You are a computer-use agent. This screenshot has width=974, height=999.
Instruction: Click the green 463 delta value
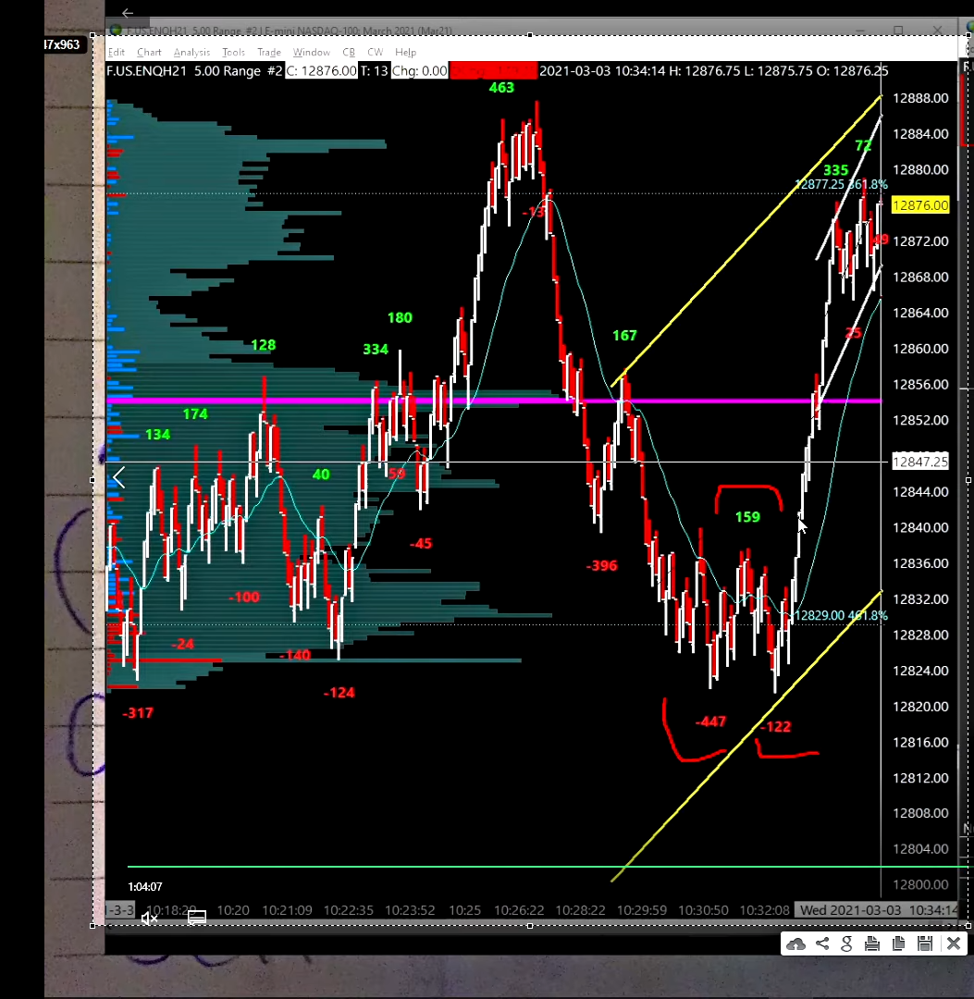click(x=501, y=87)
